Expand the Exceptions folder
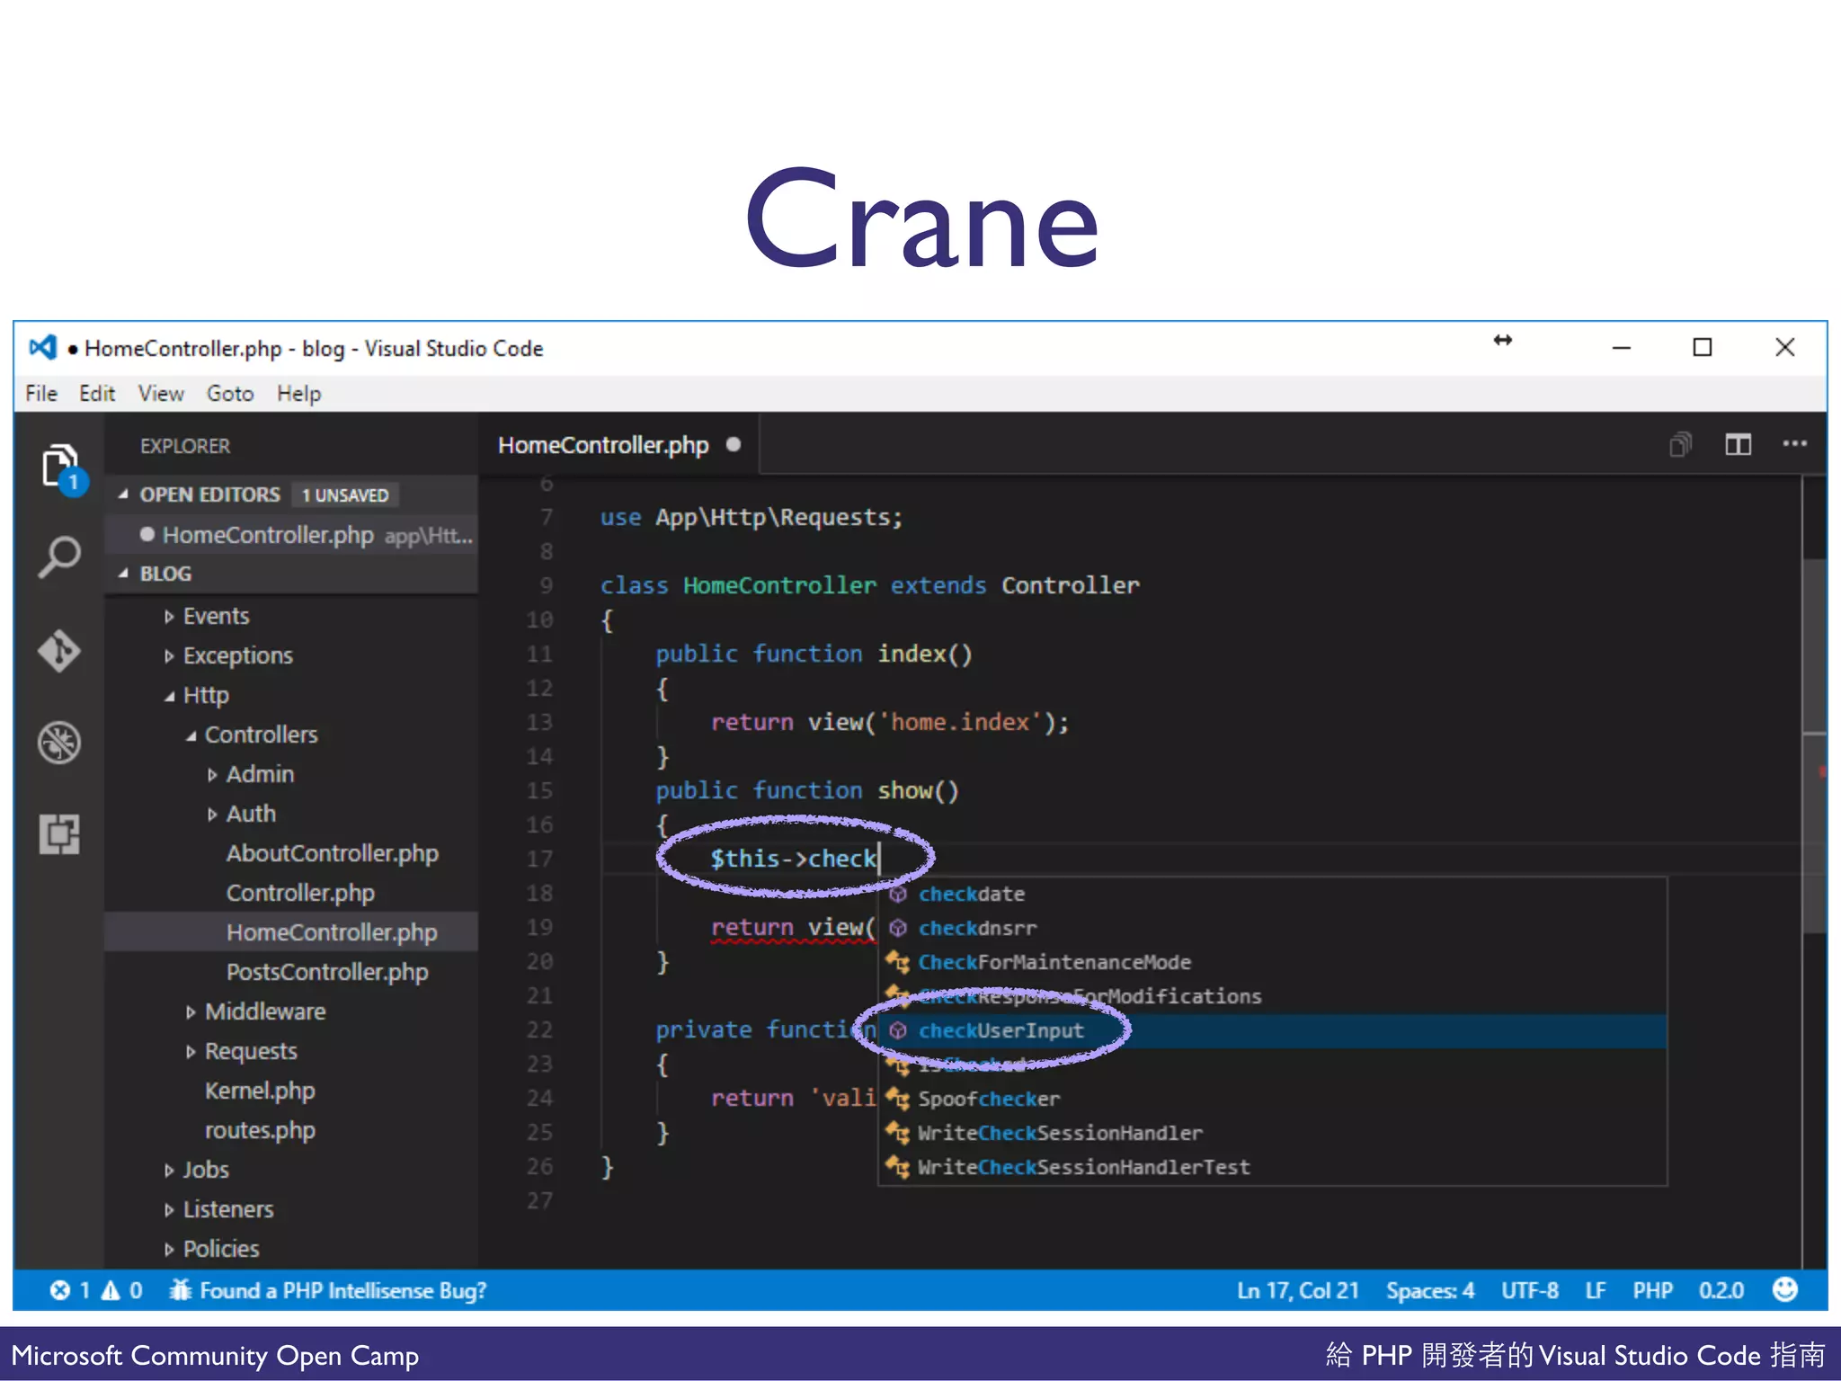The height and width of the screenshot is (1381, 1841). tap(169, 656)
